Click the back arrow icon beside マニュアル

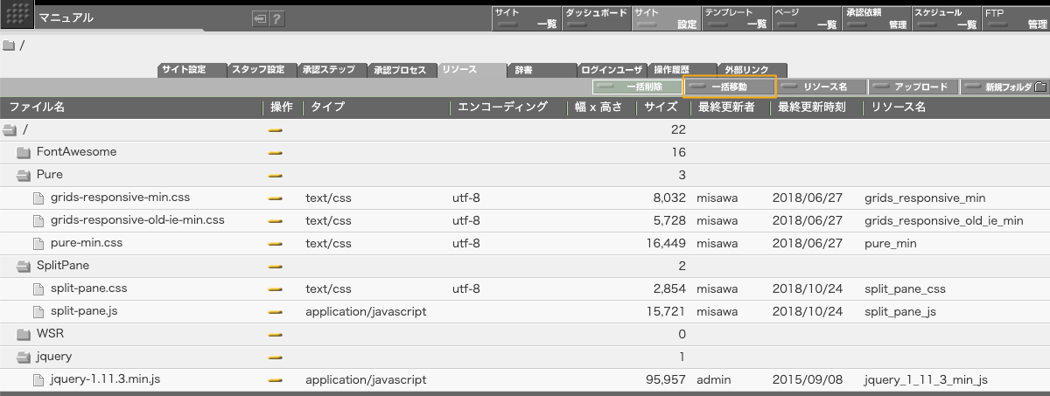pos(260,18)
